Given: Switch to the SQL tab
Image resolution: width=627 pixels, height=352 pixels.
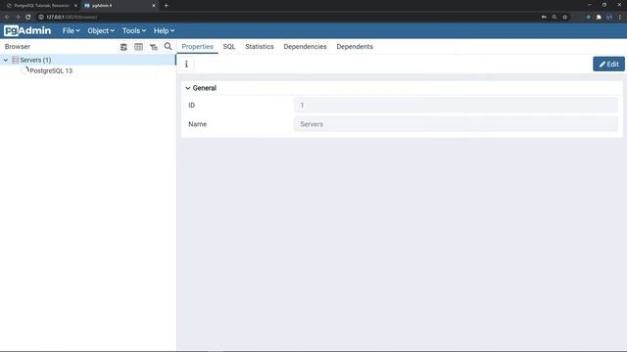Looking at the screenshot, I should pyautogui.click(x=229, y=47).
